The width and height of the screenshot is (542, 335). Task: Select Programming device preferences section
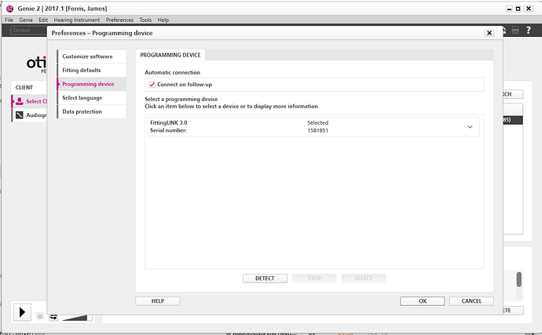pyautogui.click(x=92, y=84)
